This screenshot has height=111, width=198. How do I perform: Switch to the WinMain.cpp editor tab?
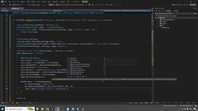15,8
